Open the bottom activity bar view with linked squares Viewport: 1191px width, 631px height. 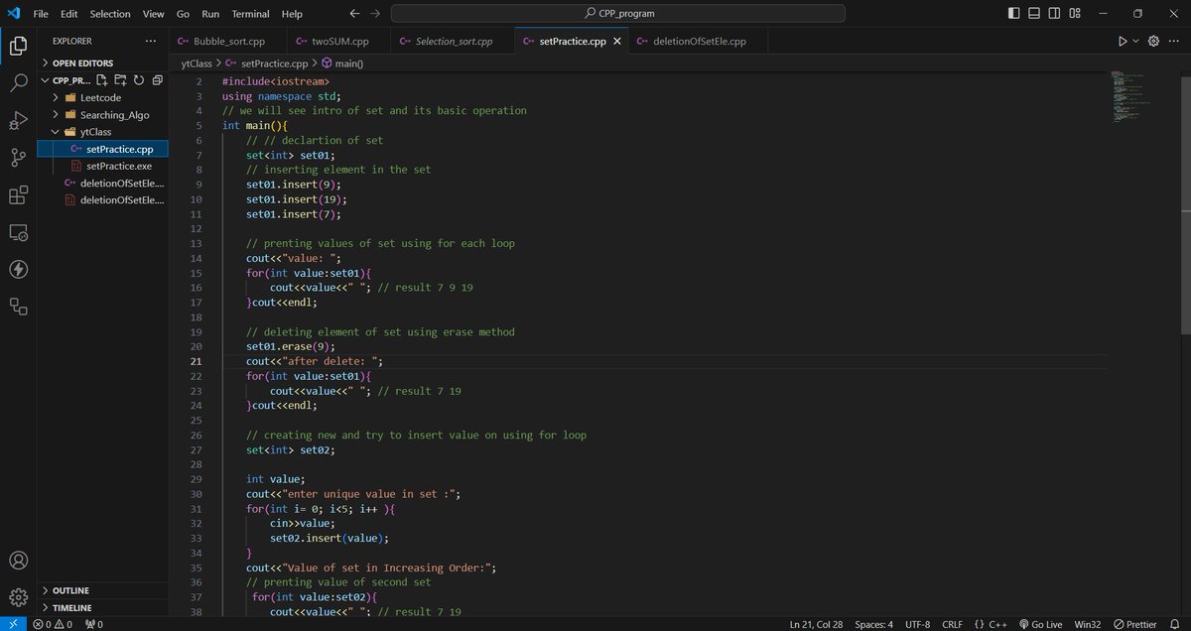18,307
